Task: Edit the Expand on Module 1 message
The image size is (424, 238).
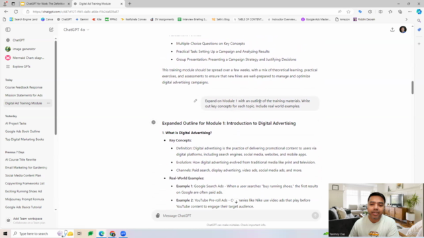Action: pyautogui.click(x=195, y=100)
